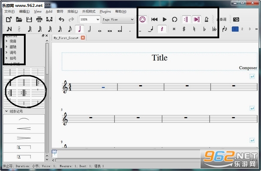Viewport: 261px width, 171px height.
Task: Select the half note duration
Action: tap(90, 29)
